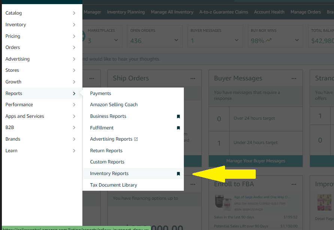The height and width of the screenshot is (230, 334).
Task: Open Business Reports
Action: (x=108, y=116)
